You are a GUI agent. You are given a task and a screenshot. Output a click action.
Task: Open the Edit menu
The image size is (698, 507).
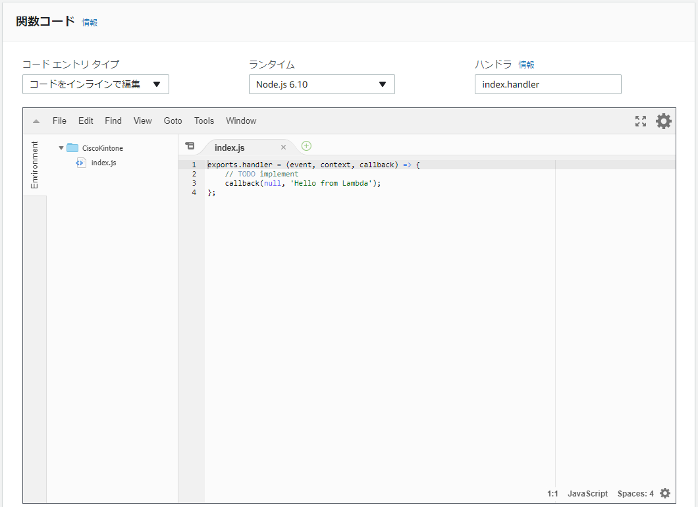(86, 121)
